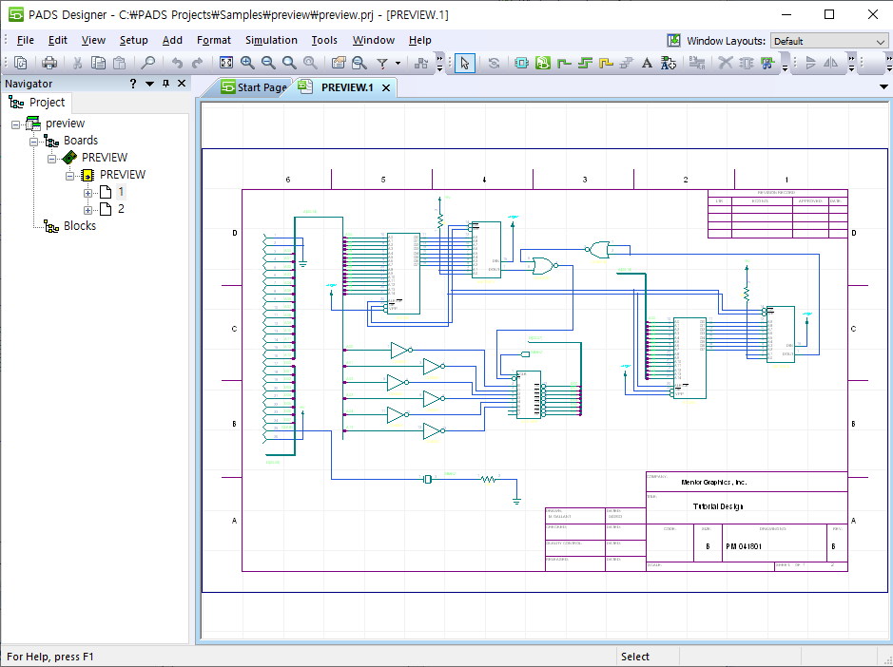The width and height of the screenshot is (893, 667).
Task: Open the Window Layouts dropdown
Action: (x=880, y=41)
